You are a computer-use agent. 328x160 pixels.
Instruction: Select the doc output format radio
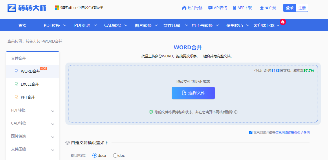click(115, 155)
